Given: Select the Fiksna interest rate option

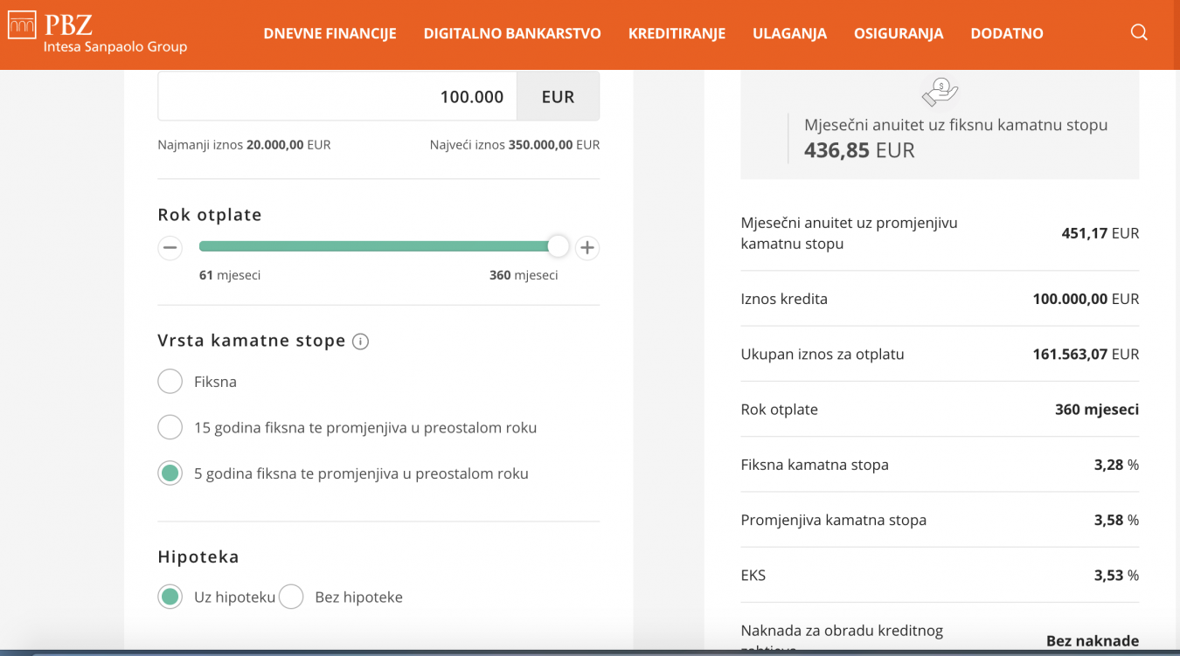Looking at the screenshot, I should 170,382.
